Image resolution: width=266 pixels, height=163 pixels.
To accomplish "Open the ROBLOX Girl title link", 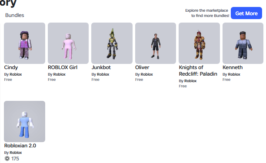I will click(63, 67).
